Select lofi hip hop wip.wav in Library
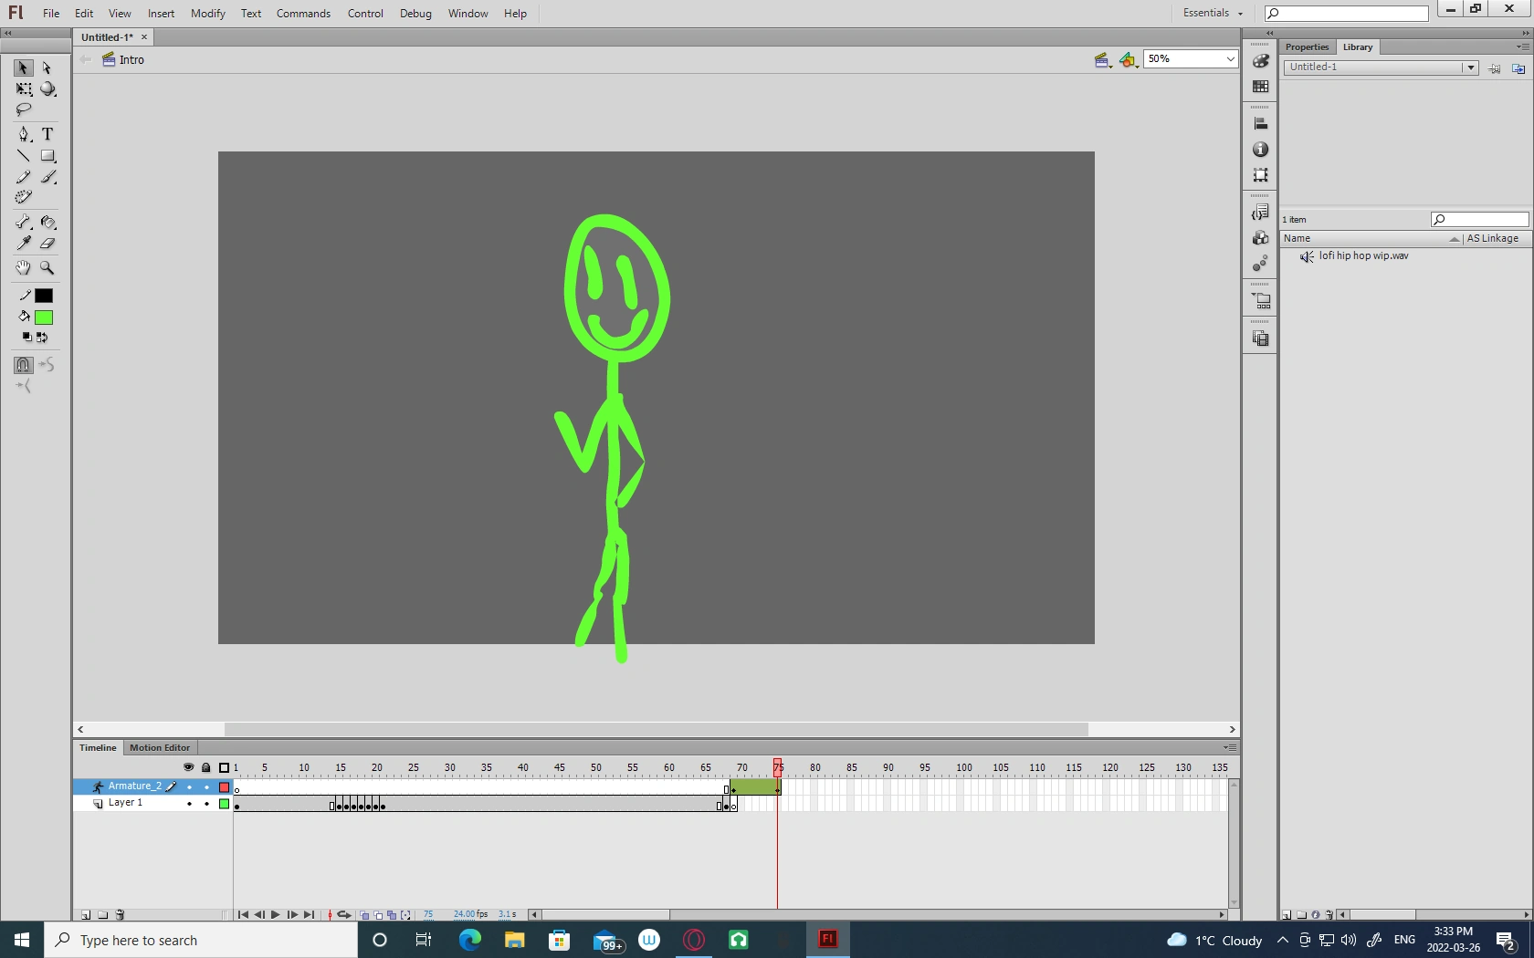This screenshot has height=958, width=1534. click(1363, 256)
